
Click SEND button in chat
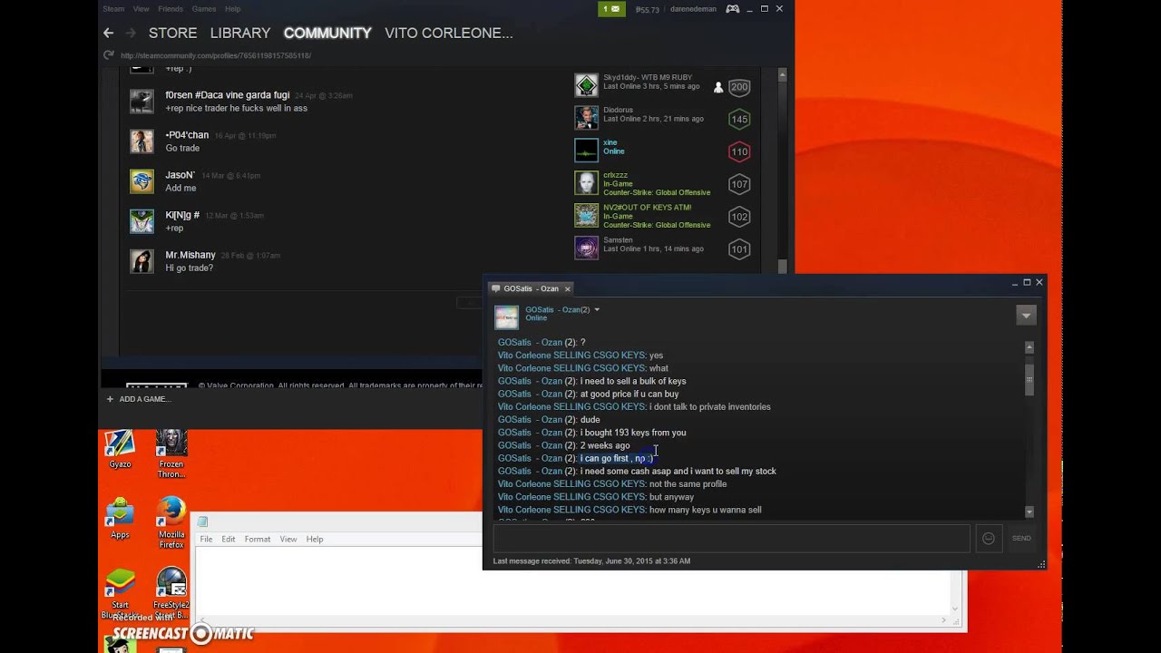pyautogui.click(x=1021, y=539)
